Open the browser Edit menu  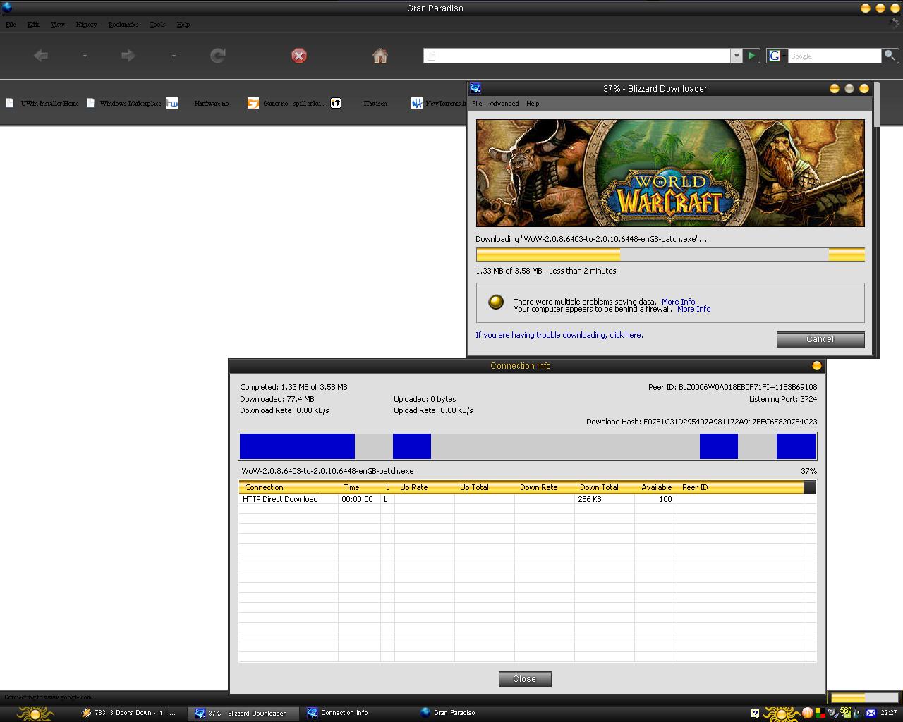[33, 25]
